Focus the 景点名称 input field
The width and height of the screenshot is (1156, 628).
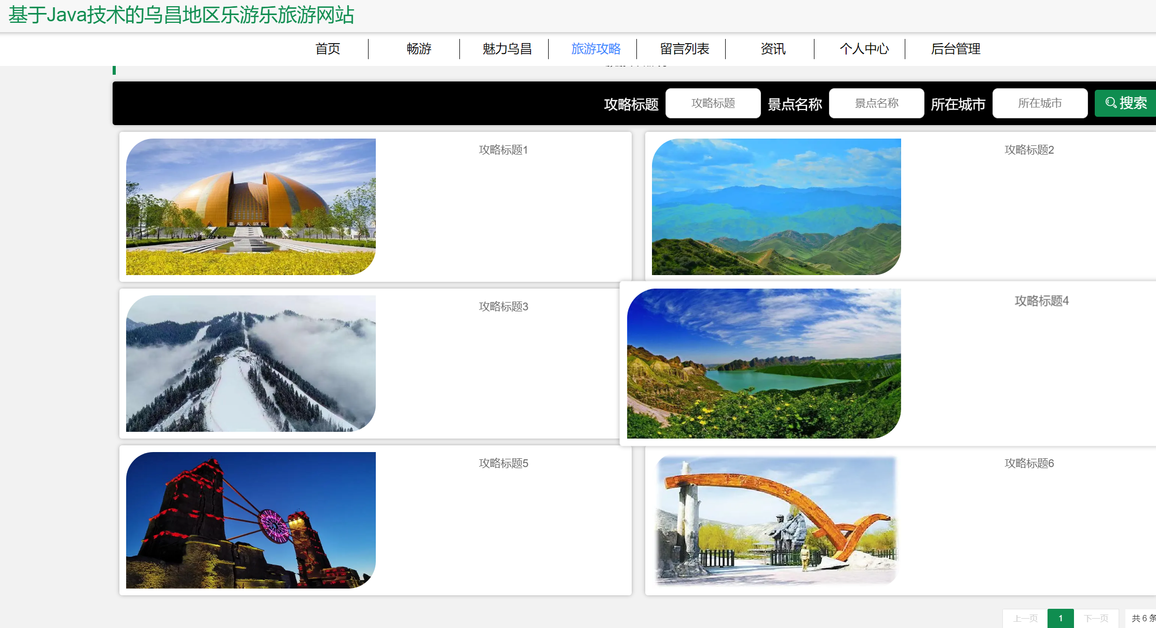(x=876, y=103)
